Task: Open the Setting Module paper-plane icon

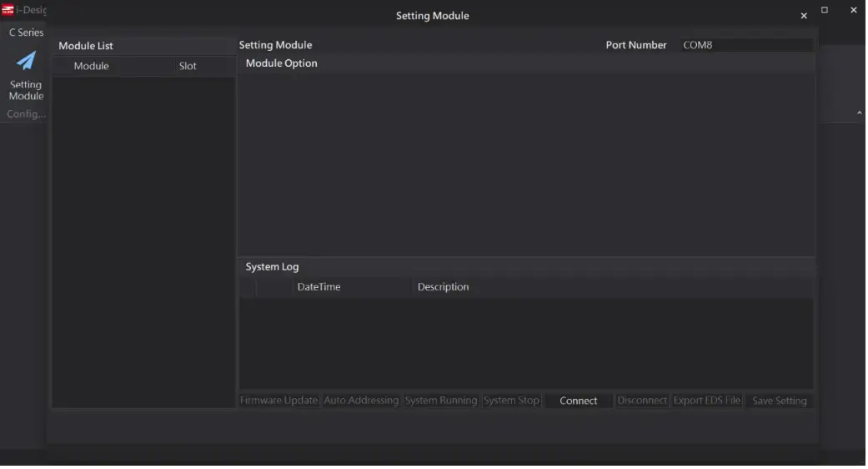Action: point(26,61)
